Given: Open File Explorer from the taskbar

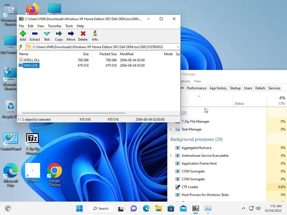Looking at the screenshot, I should click(x=159, y=208).
